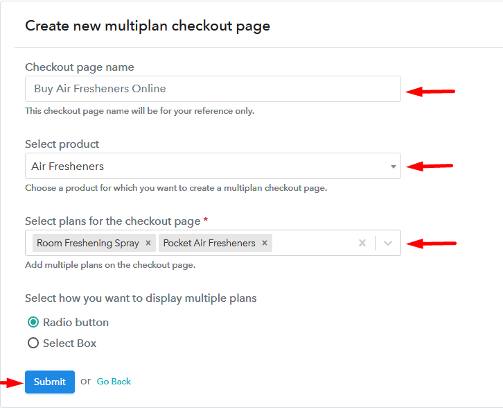
Task: Tick the 'Radio button' option circle
Action: tap(33, 322)
